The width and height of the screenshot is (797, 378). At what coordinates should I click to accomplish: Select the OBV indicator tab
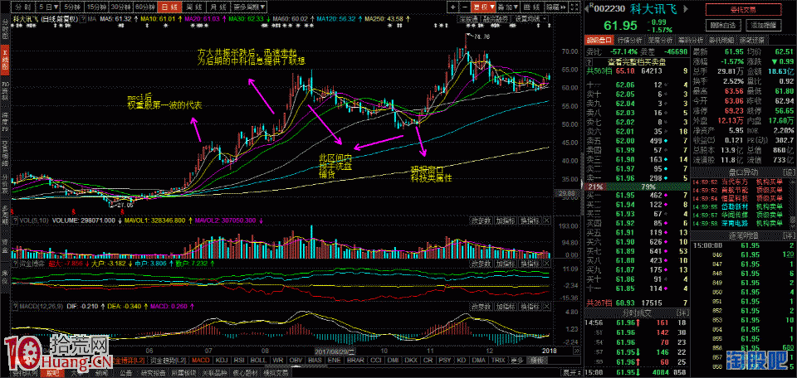pyautogui.click(x=296, y=360)
